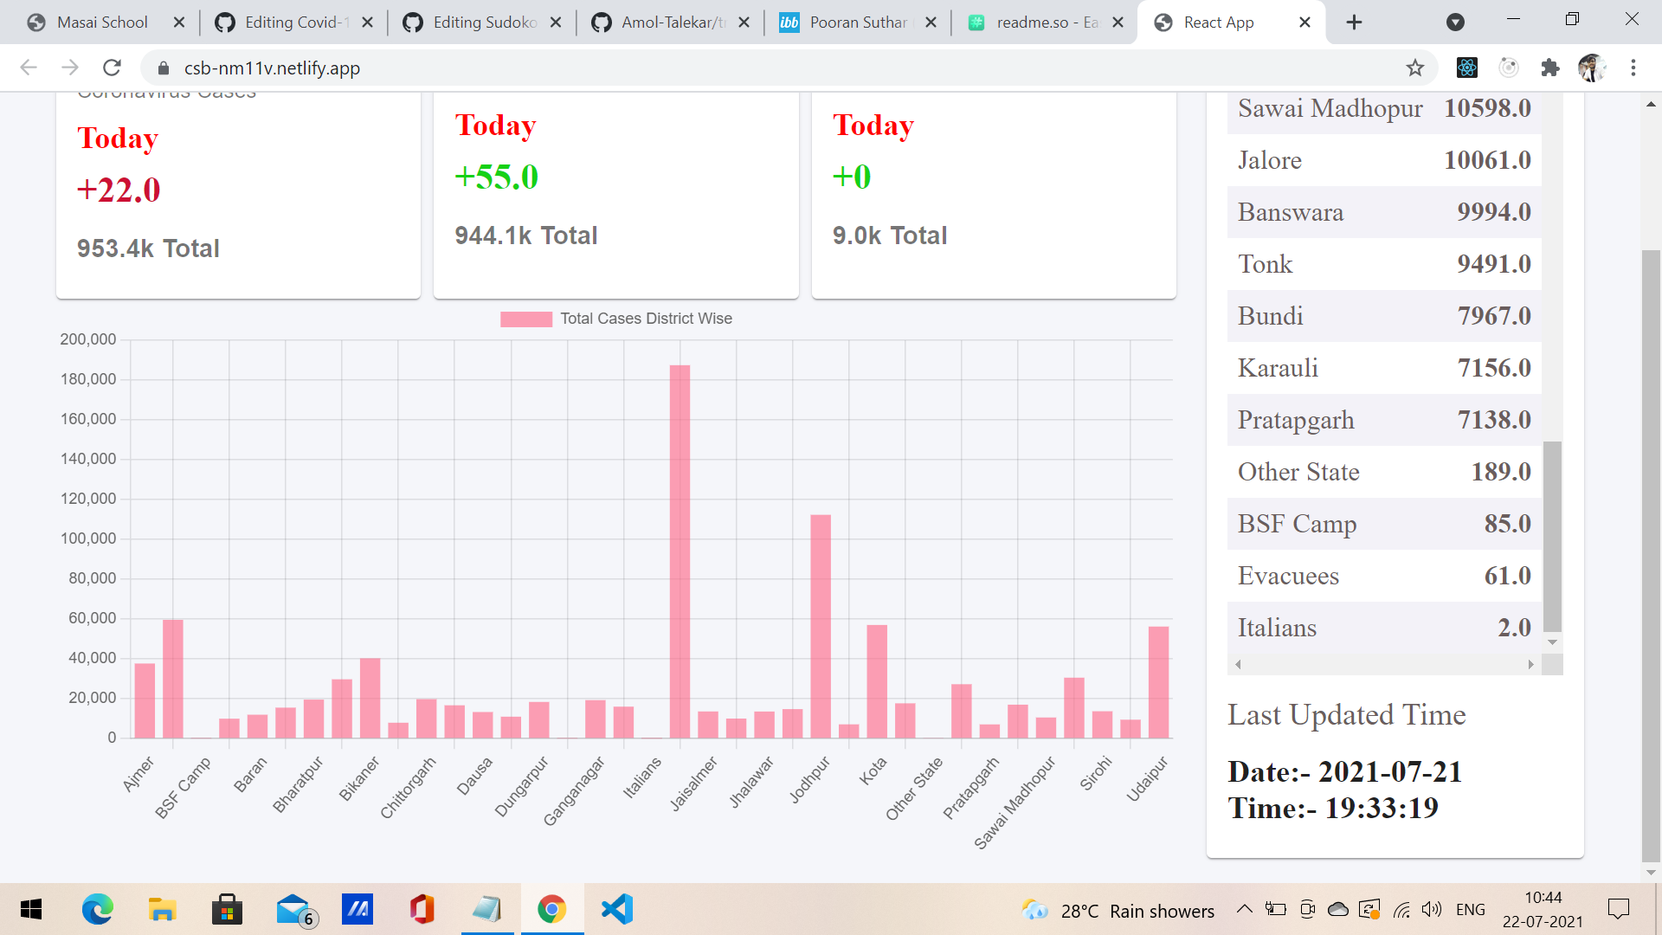Click table scrollbar down arrow

tap(1552, 642)
